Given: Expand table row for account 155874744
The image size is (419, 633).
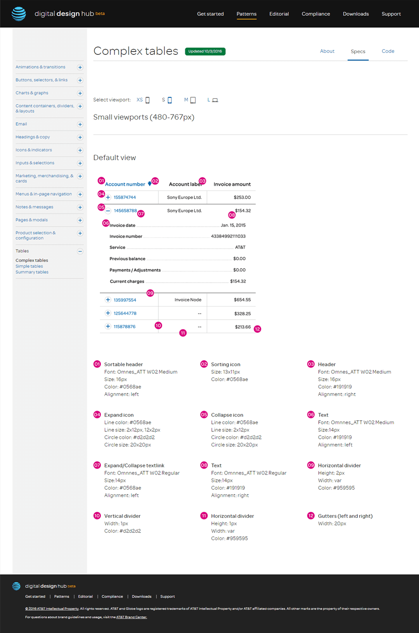Looking at the screenshot, I should 108,197.
